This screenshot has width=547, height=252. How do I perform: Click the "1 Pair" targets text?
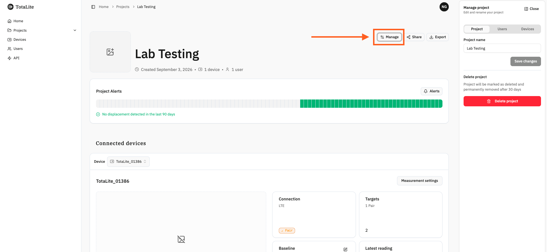(x=370, y=206)
